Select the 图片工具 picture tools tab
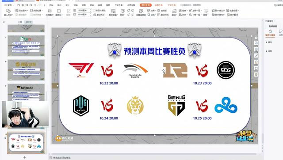The height and width of the screenshot is (160, 283). point(145,5)
